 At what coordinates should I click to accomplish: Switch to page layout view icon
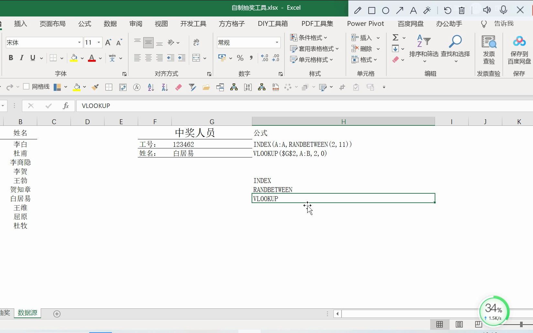tap(459, 324)
